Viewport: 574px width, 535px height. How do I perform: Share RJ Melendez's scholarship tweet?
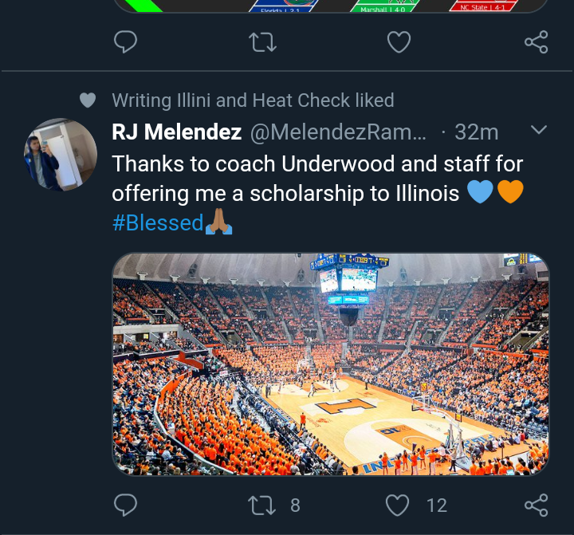click(536, 504)
